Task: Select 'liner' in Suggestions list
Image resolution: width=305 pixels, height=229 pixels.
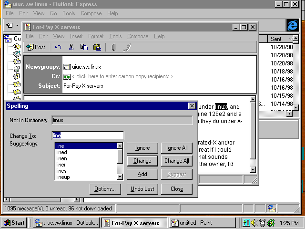Action: pyautogui.click(x=86, y=165)
